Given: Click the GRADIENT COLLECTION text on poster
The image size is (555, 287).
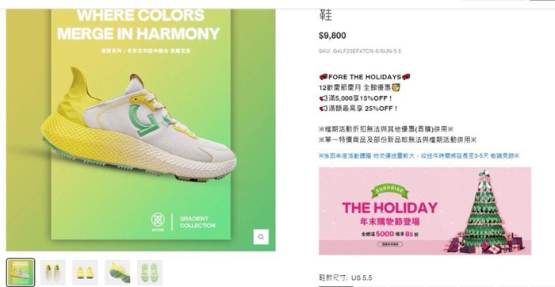Looking at the screenshot, I should (x=197, y=222).
